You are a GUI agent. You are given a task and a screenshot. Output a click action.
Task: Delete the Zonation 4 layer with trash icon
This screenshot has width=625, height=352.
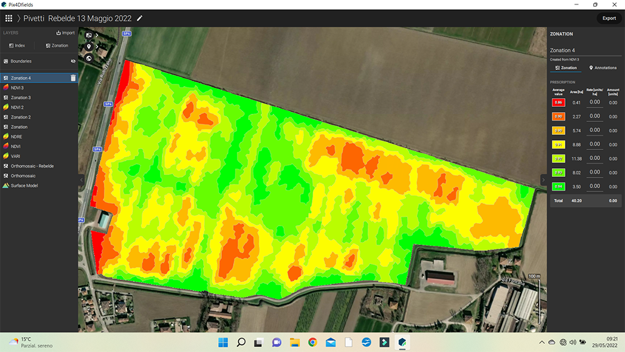coord(72,78)
